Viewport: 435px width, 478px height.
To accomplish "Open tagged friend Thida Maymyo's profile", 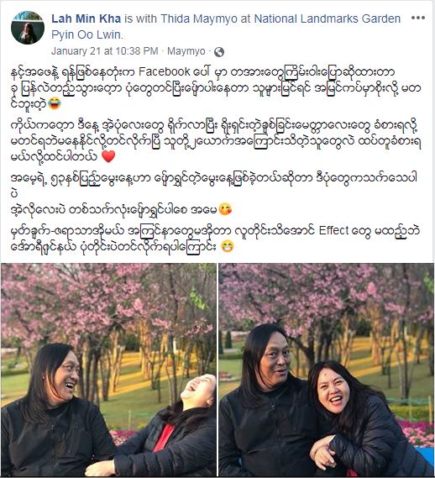I will click(199, 18).
